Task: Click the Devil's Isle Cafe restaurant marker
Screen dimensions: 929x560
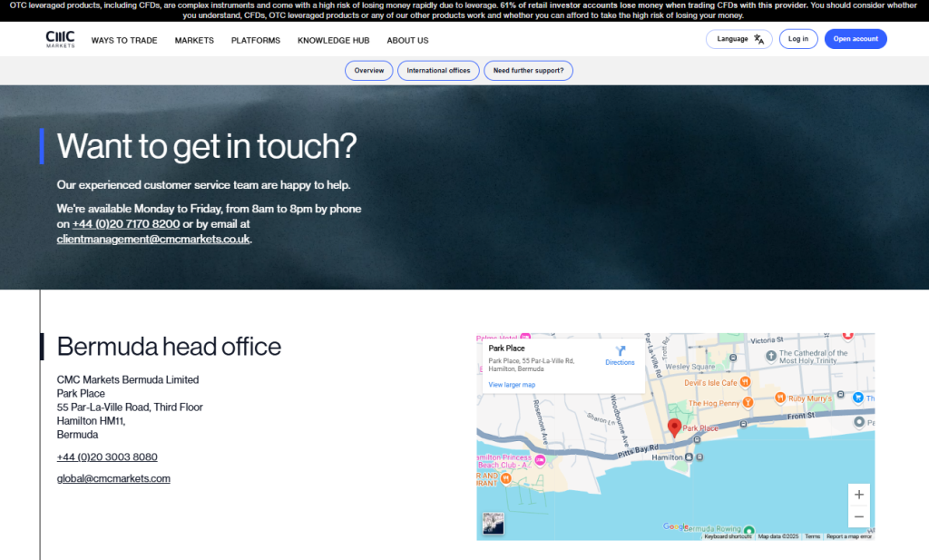Action: click(745, 382)
